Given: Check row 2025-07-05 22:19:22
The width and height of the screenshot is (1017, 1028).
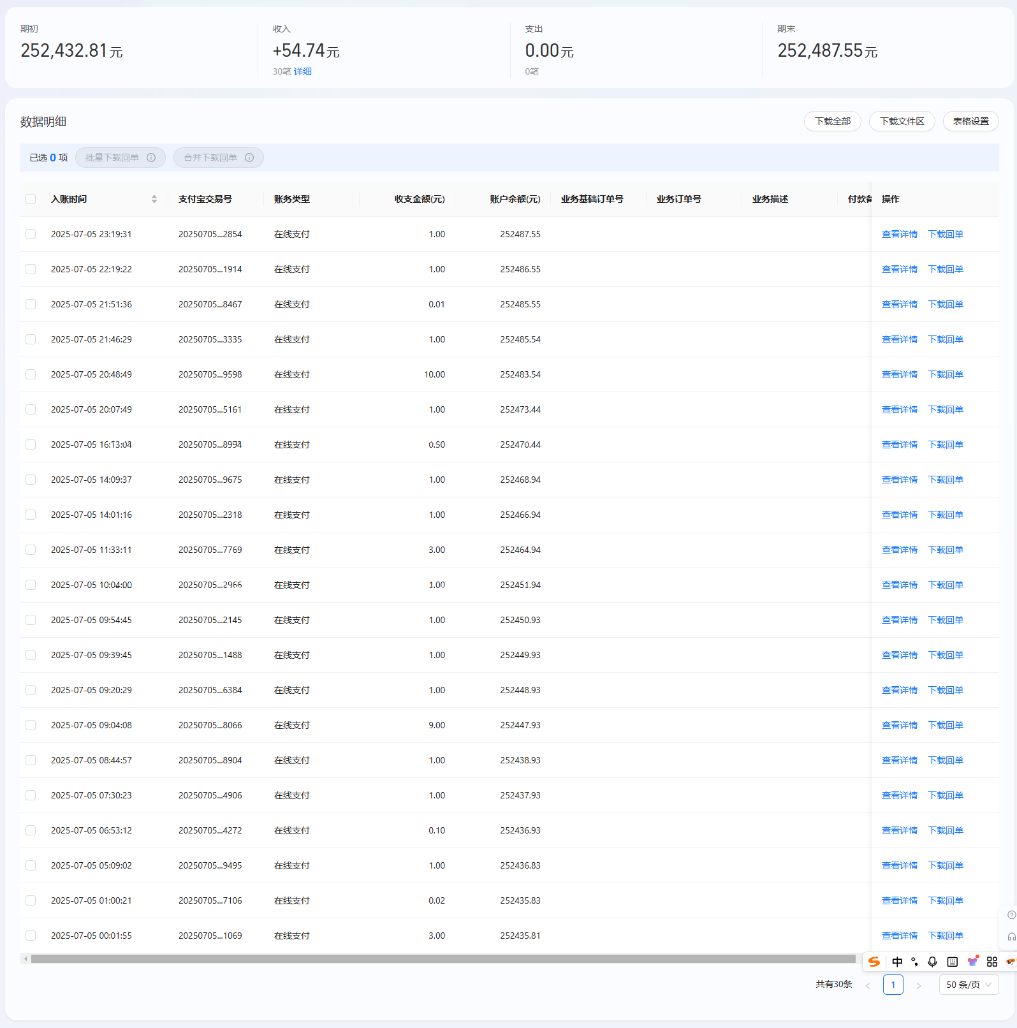Looking at the screenshot, I should pyautogui.click(x=31, y=269).
